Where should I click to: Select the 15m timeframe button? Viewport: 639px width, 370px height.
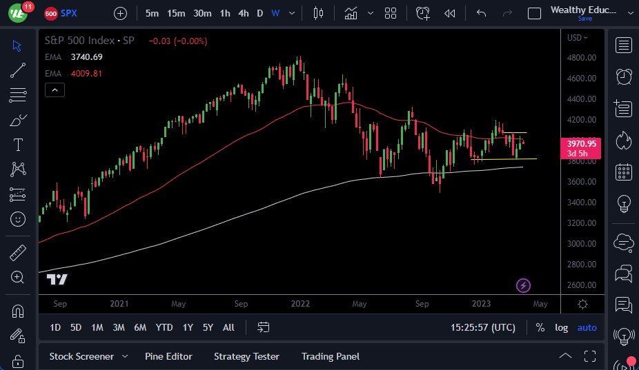(x=176, y=13)
